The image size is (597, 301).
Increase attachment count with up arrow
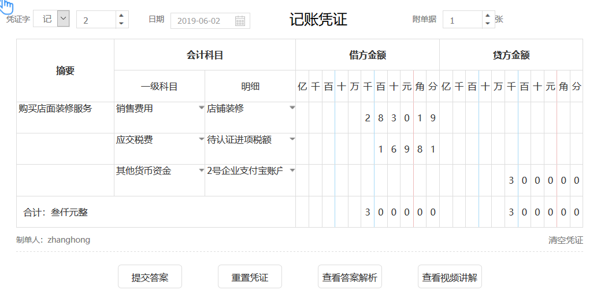click(488, 16)
